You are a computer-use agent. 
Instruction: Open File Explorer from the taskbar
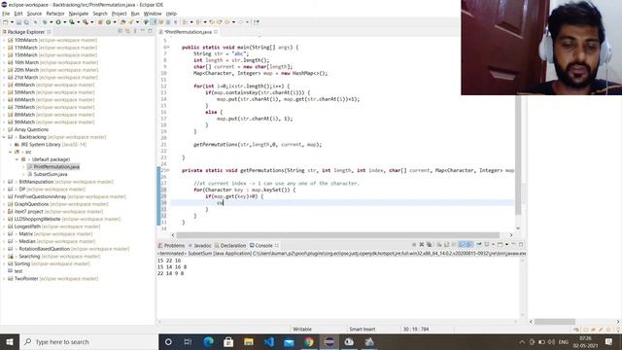(249, 341)
